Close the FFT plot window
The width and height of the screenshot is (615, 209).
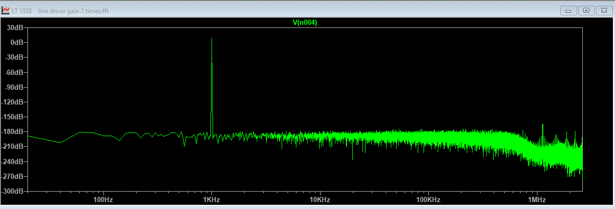[x=604, y=10]
